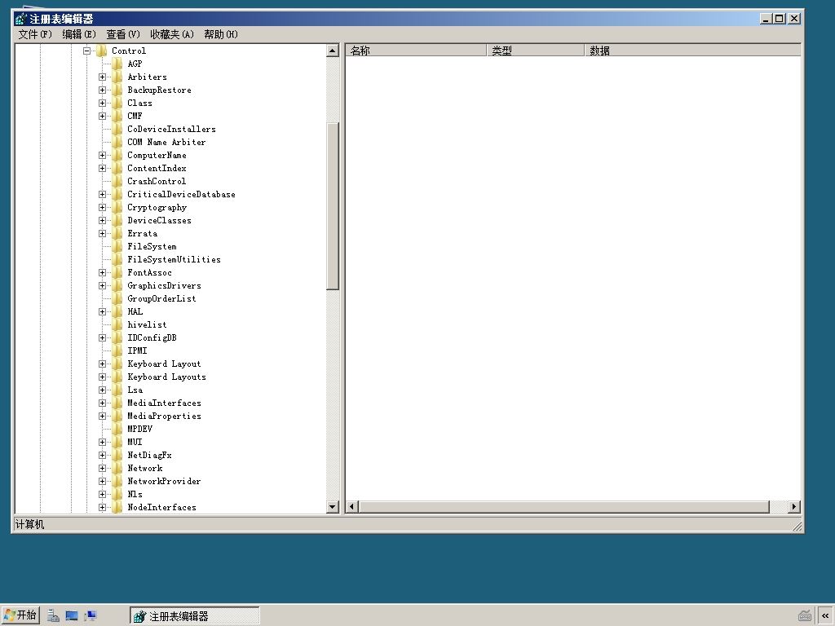This screenshot has width=835, height=626.
Task: Click the keyboard tray icon
Action: [x=805, y=616]
